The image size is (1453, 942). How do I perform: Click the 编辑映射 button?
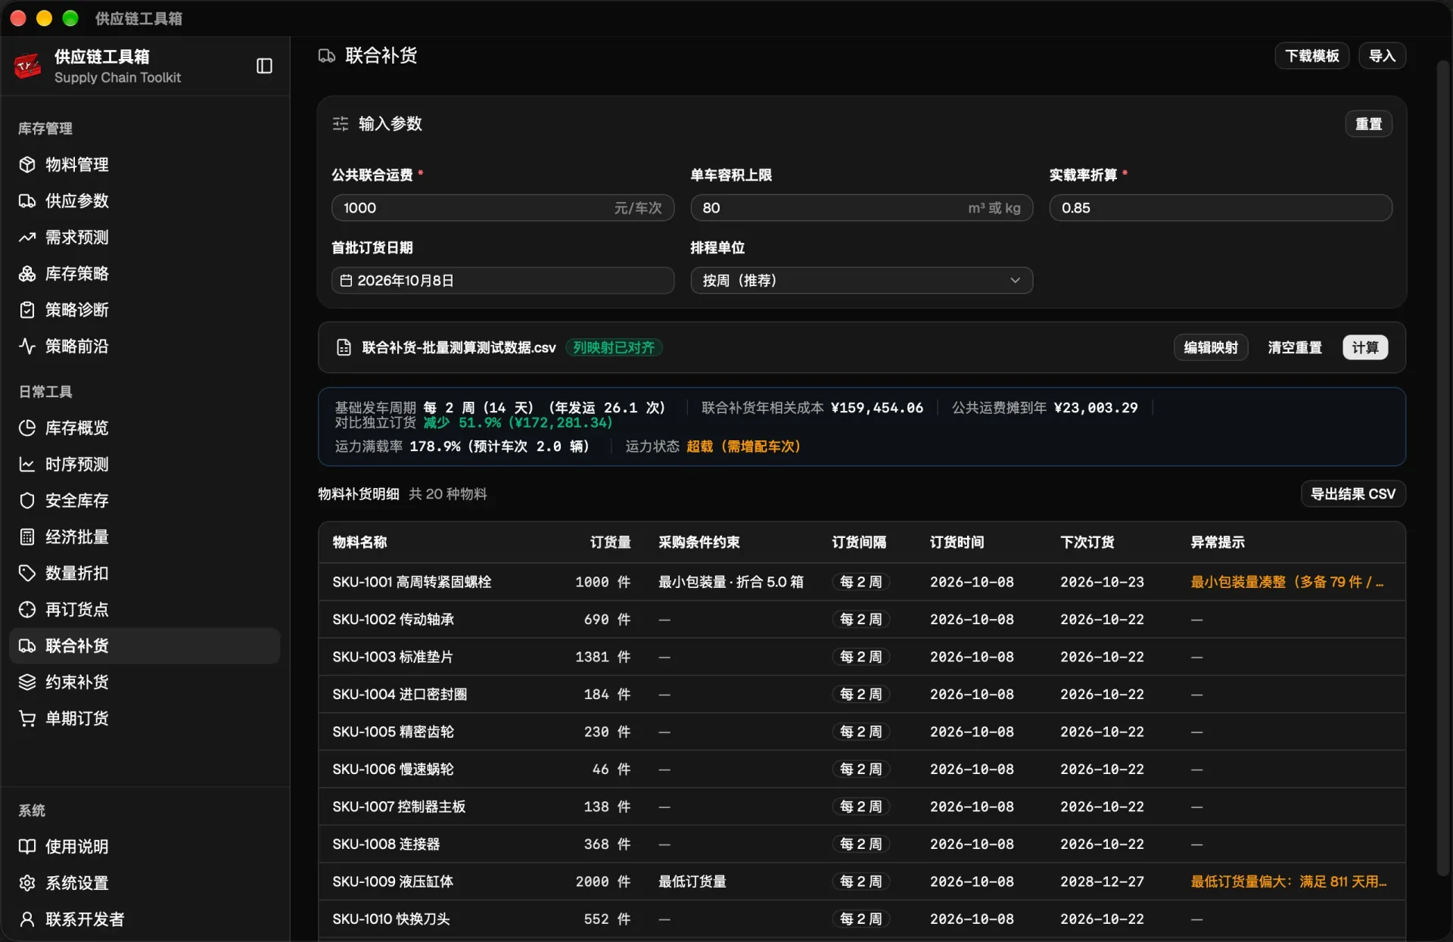pyautogui.click(x=1211, y=347)
